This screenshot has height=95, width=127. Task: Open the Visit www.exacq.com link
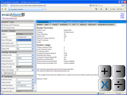(9, 18)
